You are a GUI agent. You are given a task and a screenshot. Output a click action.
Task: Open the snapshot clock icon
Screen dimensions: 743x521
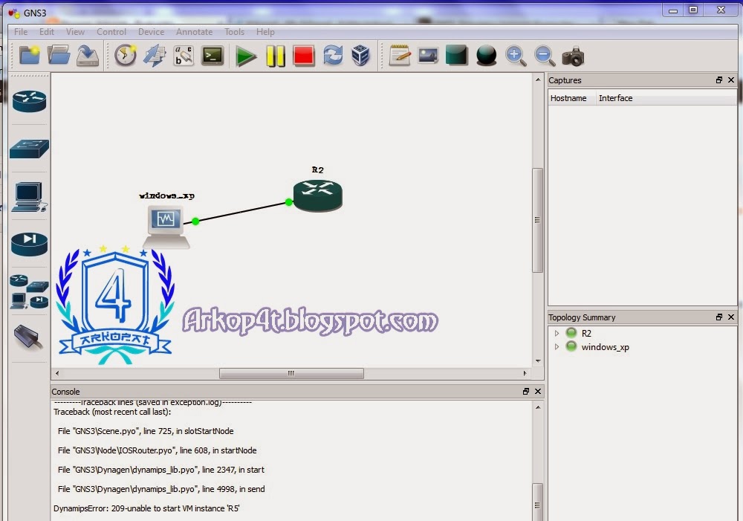[126, 56]
